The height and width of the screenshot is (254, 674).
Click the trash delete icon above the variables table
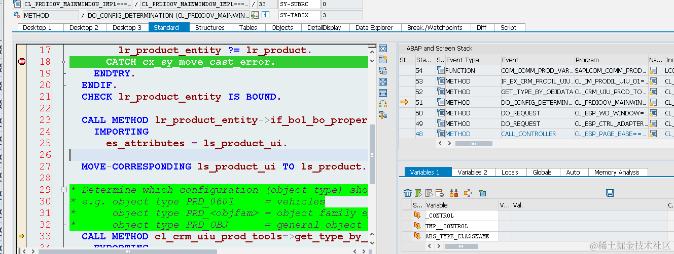[407, 193]
